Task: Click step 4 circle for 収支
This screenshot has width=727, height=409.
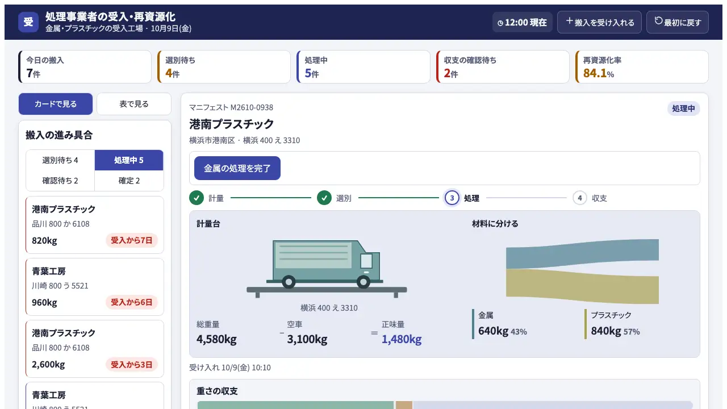Action: 579,198
